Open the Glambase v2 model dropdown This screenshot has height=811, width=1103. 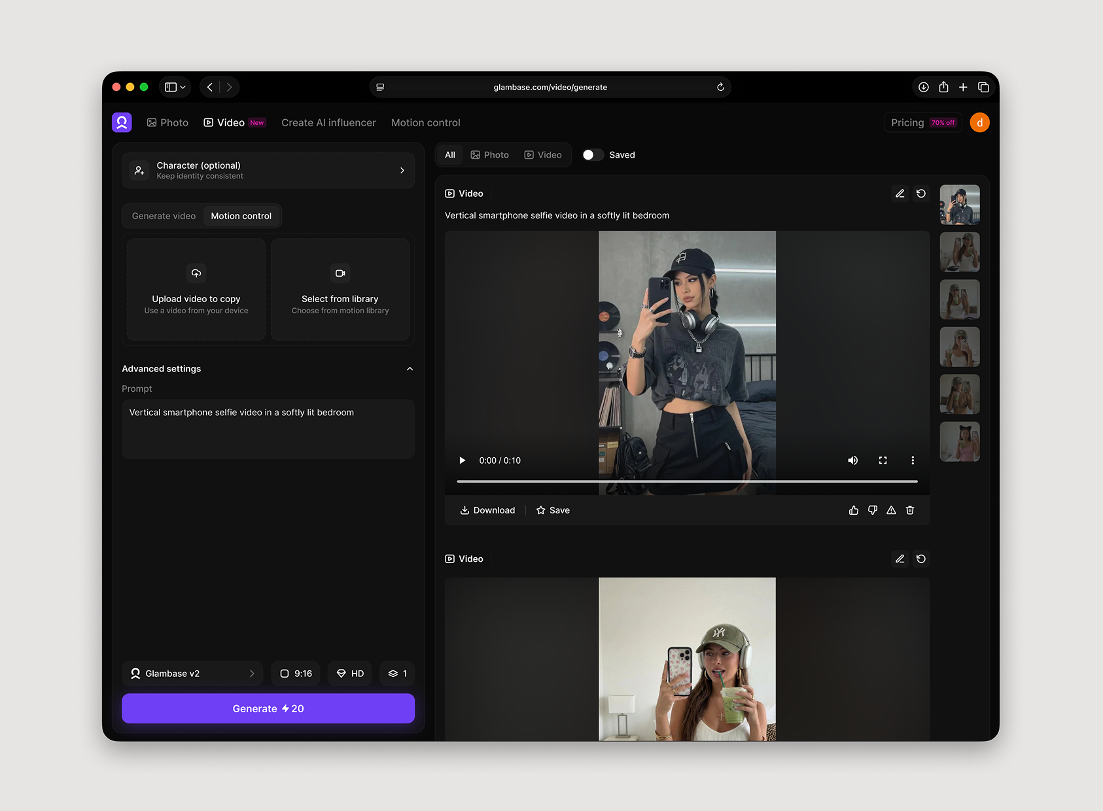pyautogui.click(x=192, y=674)
